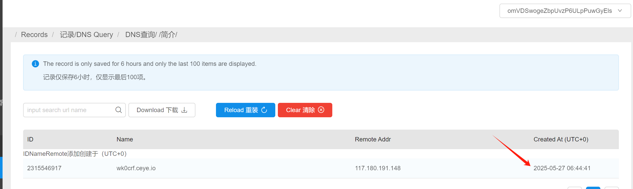Open the 记录/DNS Query breadcrumb link
Image resolution: width=633 pixels, height=189 pixels.
(86, 34)
